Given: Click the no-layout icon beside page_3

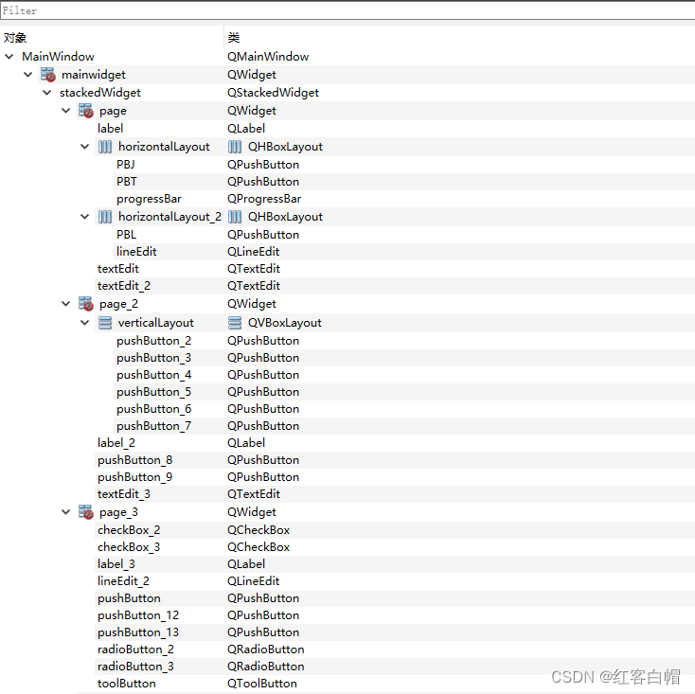Looking at the screenshot, I should [x=85, y=512].
